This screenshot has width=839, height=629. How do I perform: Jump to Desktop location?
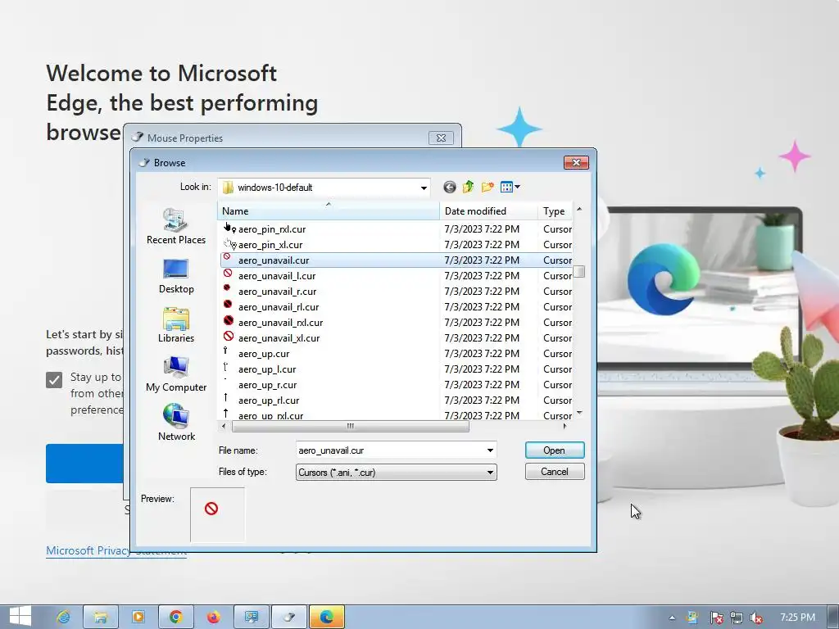pyautogui.click(x=176, y=276)
